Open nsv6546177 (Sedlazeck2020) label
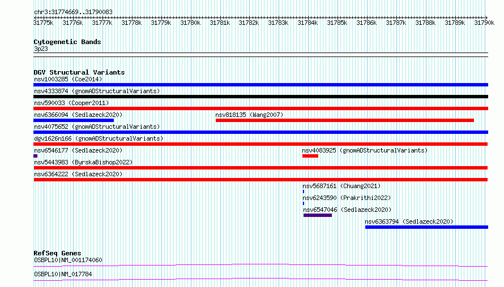 [x=78, y=150]
